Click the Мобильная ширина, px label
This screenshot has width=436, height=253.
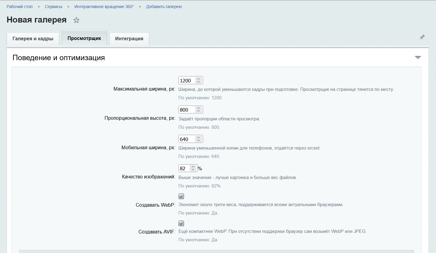tap(148, 148)
